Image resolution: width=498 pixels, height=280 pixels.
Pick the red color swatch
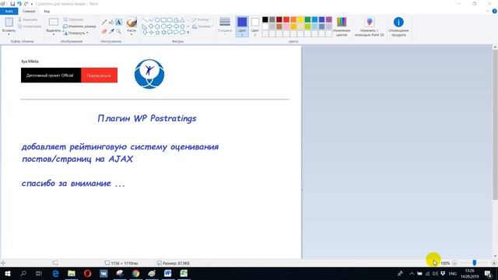pos(286,19)
